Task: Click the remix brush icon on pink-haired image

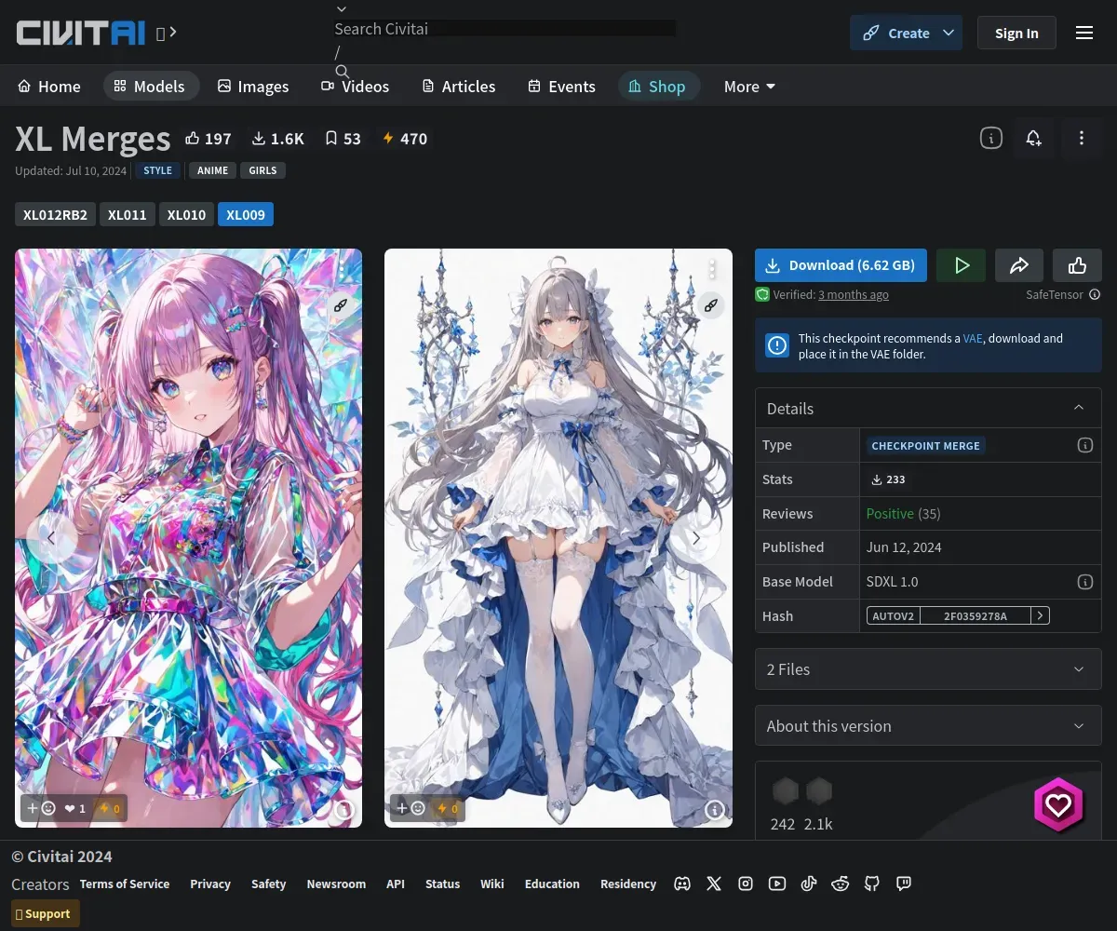Action: (341, 305)
